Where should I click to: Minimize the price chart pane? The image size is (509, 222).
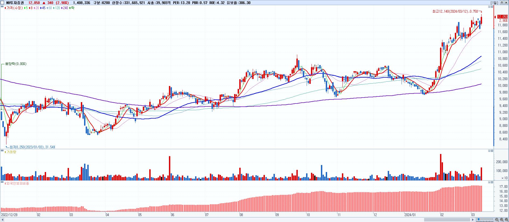coord(489,7)
